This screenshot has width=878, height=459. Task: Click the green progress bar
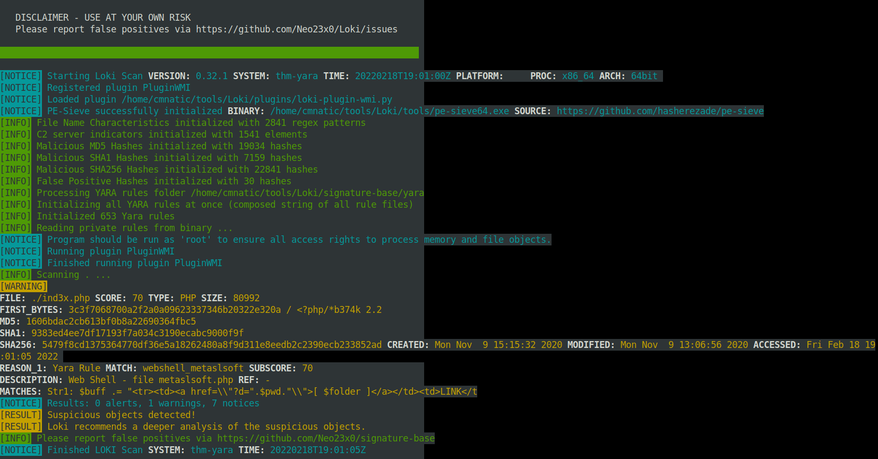pos(209,53)
